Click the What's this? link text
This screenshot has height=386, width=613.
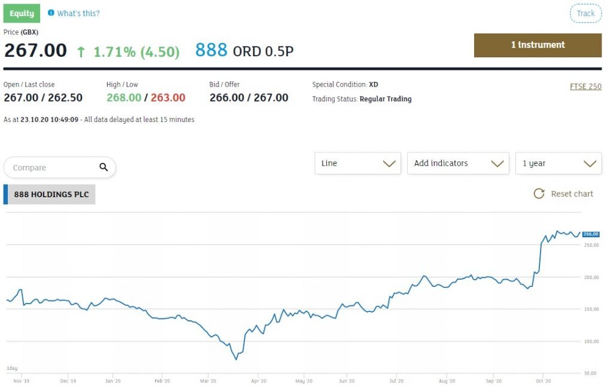pyautogui.click(x=78, y=13)
